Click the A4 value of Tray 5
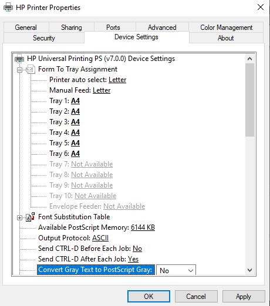 pos(75,143)
